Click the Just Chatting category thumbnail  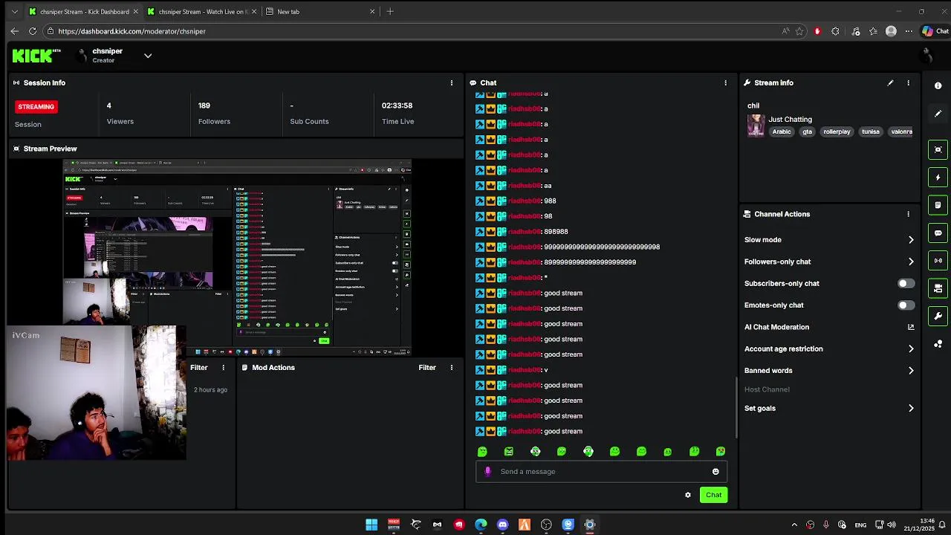point(756,126)
